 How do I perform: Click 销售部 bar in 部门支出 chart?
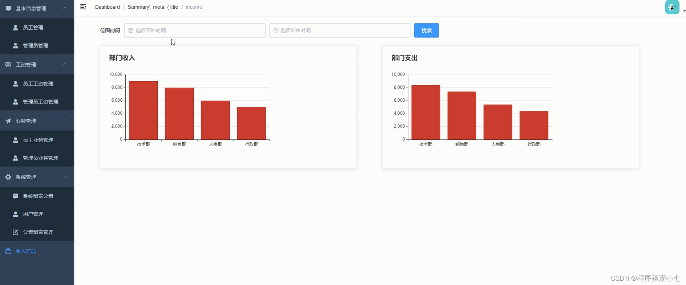462,115
